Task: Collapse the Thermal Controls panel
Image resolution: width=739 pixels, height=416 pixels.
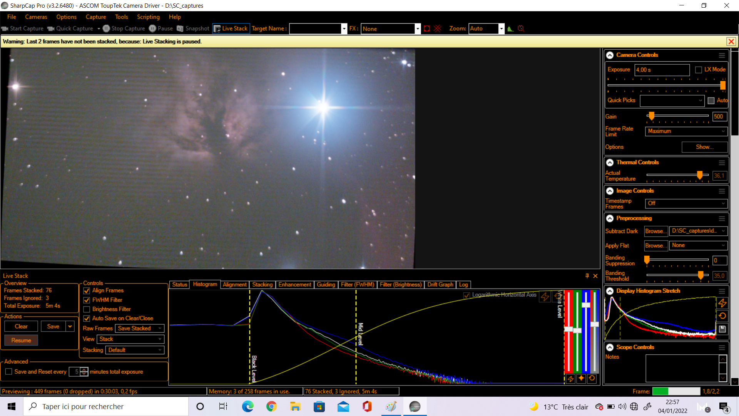Action: pyautogui.click(x=610, y=163)
